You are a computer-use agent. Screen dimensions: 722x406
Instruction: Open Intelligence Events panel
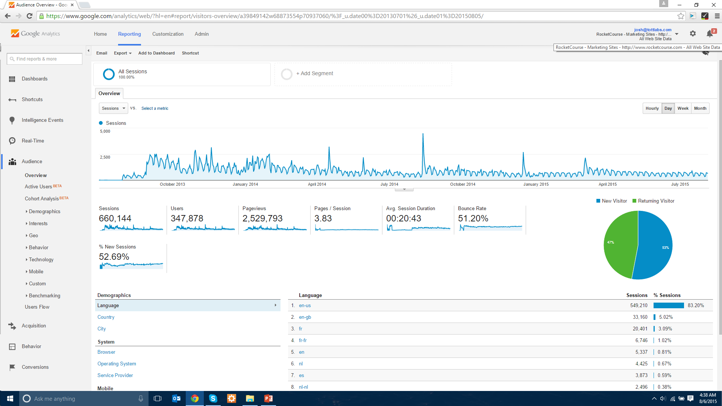coord(42,120)
